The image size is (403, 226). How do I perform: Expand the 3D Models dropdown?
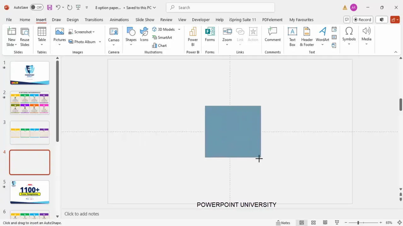pyautogui.click(x=179, y=29)
